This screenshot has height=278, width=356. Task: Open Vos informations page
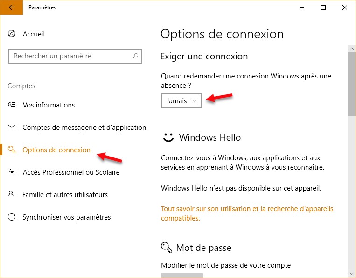point(49,105)
